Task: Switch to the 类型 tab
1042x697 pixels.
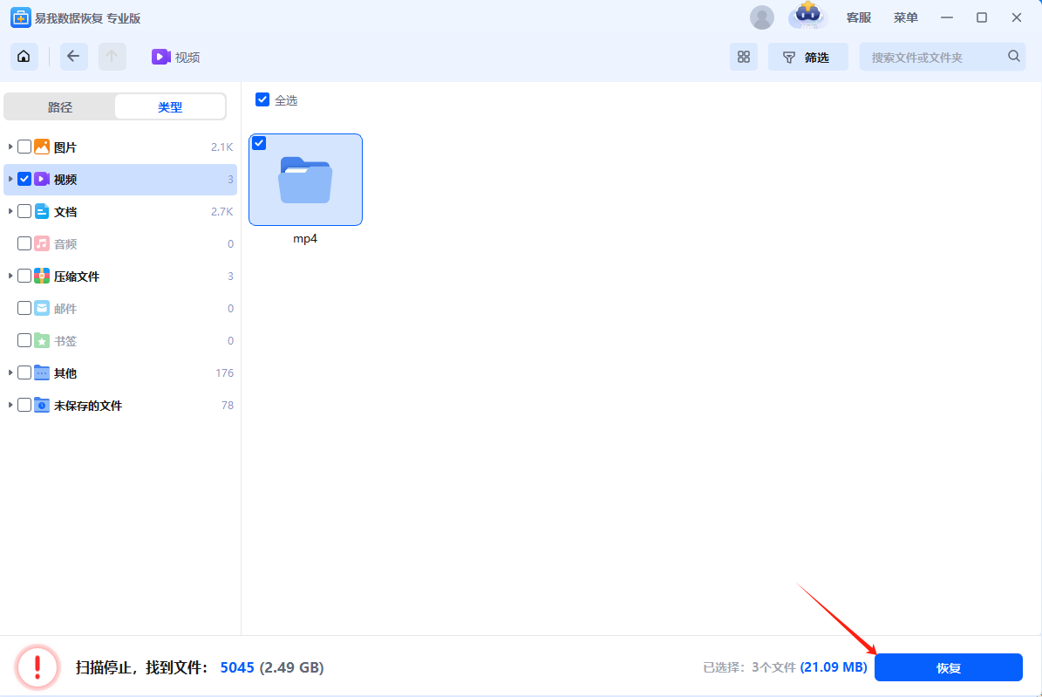Action: [x=170, y=107]
